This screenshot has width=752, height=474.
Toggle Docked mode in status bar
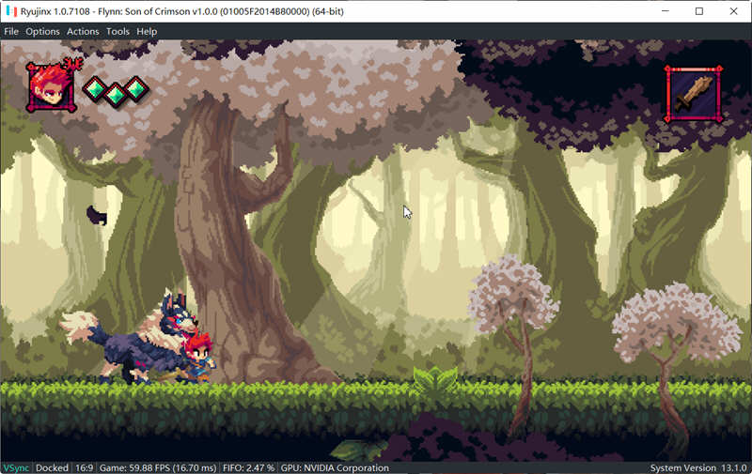(x=52, y=467)
